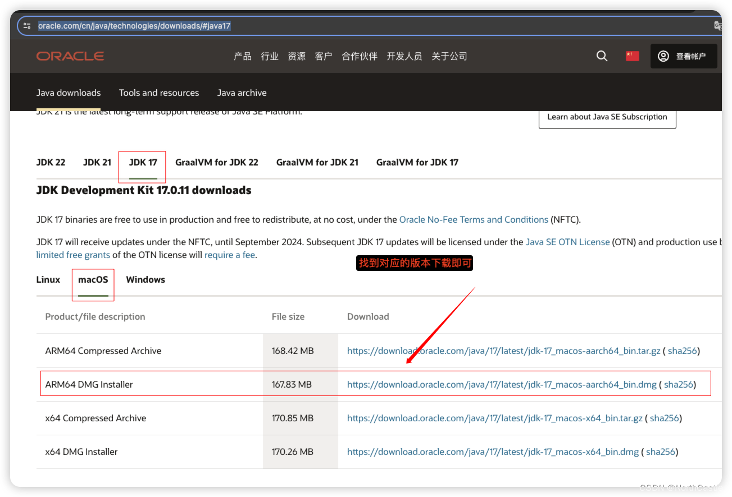Click the site settings icon in address bar

(x=27, y=26)
